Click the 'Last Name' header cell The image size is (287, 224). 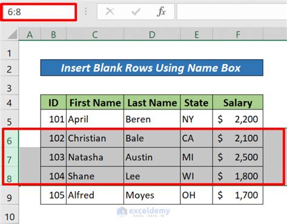(152, 102)
